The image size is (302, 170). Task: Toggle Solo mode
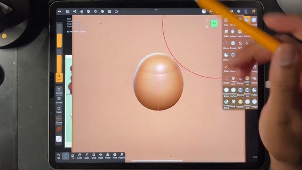87,156
